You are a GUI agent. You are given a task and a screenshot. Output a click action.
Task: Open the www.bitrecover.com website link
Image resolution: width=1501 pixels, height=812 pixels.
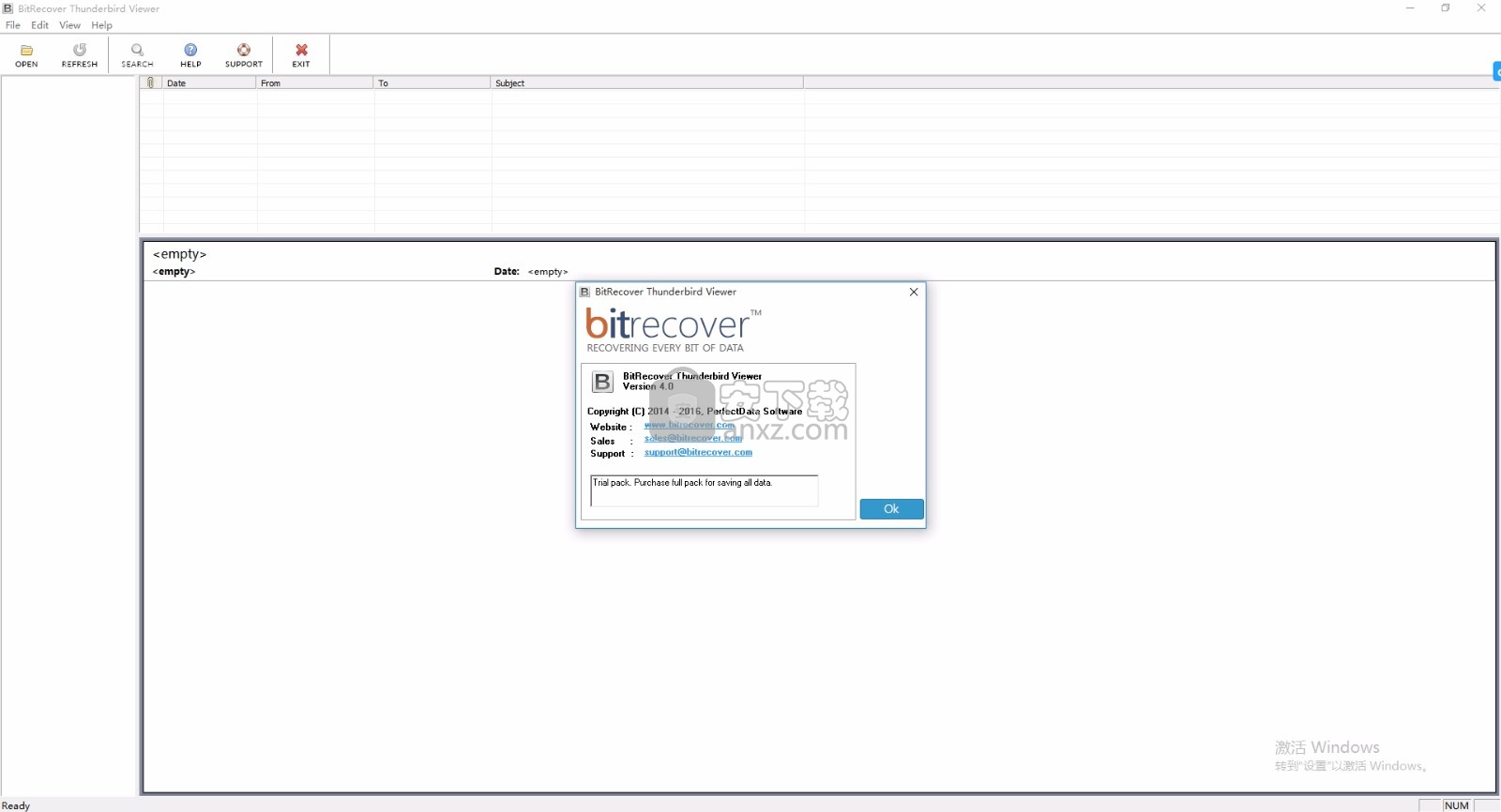(689, 425)
